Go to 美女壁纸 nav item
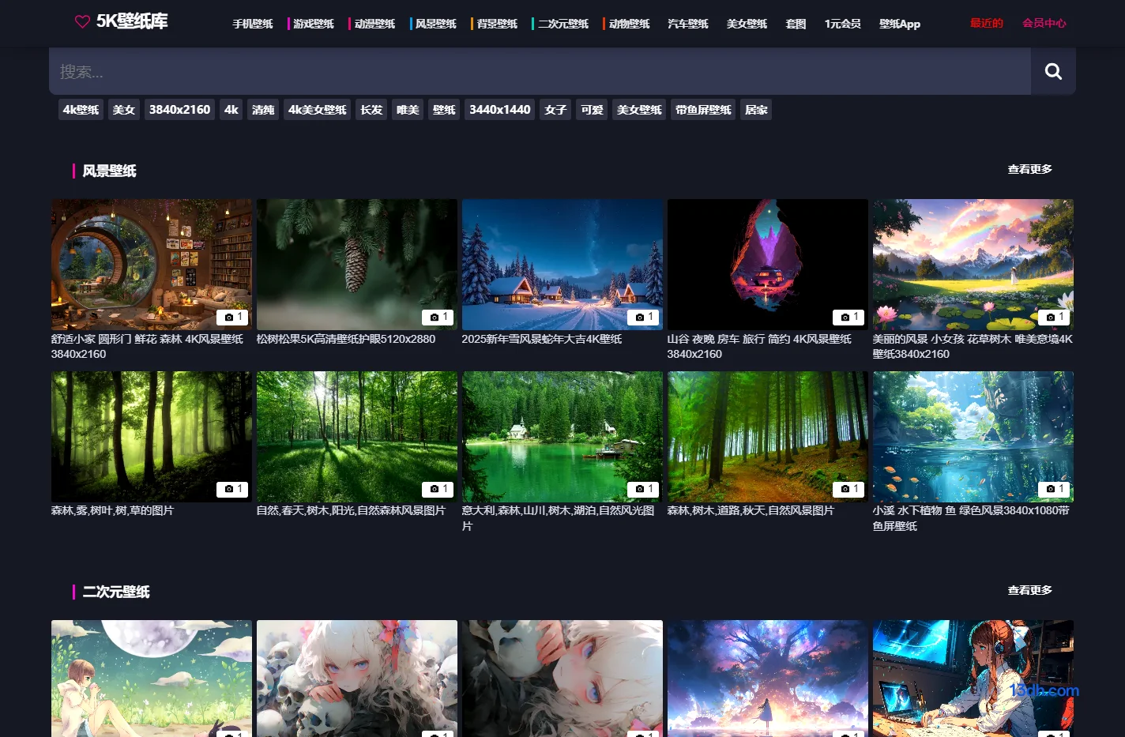 [x=747, y=24]
